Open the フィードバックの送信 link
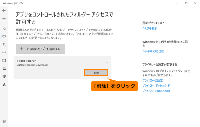The height and width of the screenshot is (127, 200). [153, 51]
